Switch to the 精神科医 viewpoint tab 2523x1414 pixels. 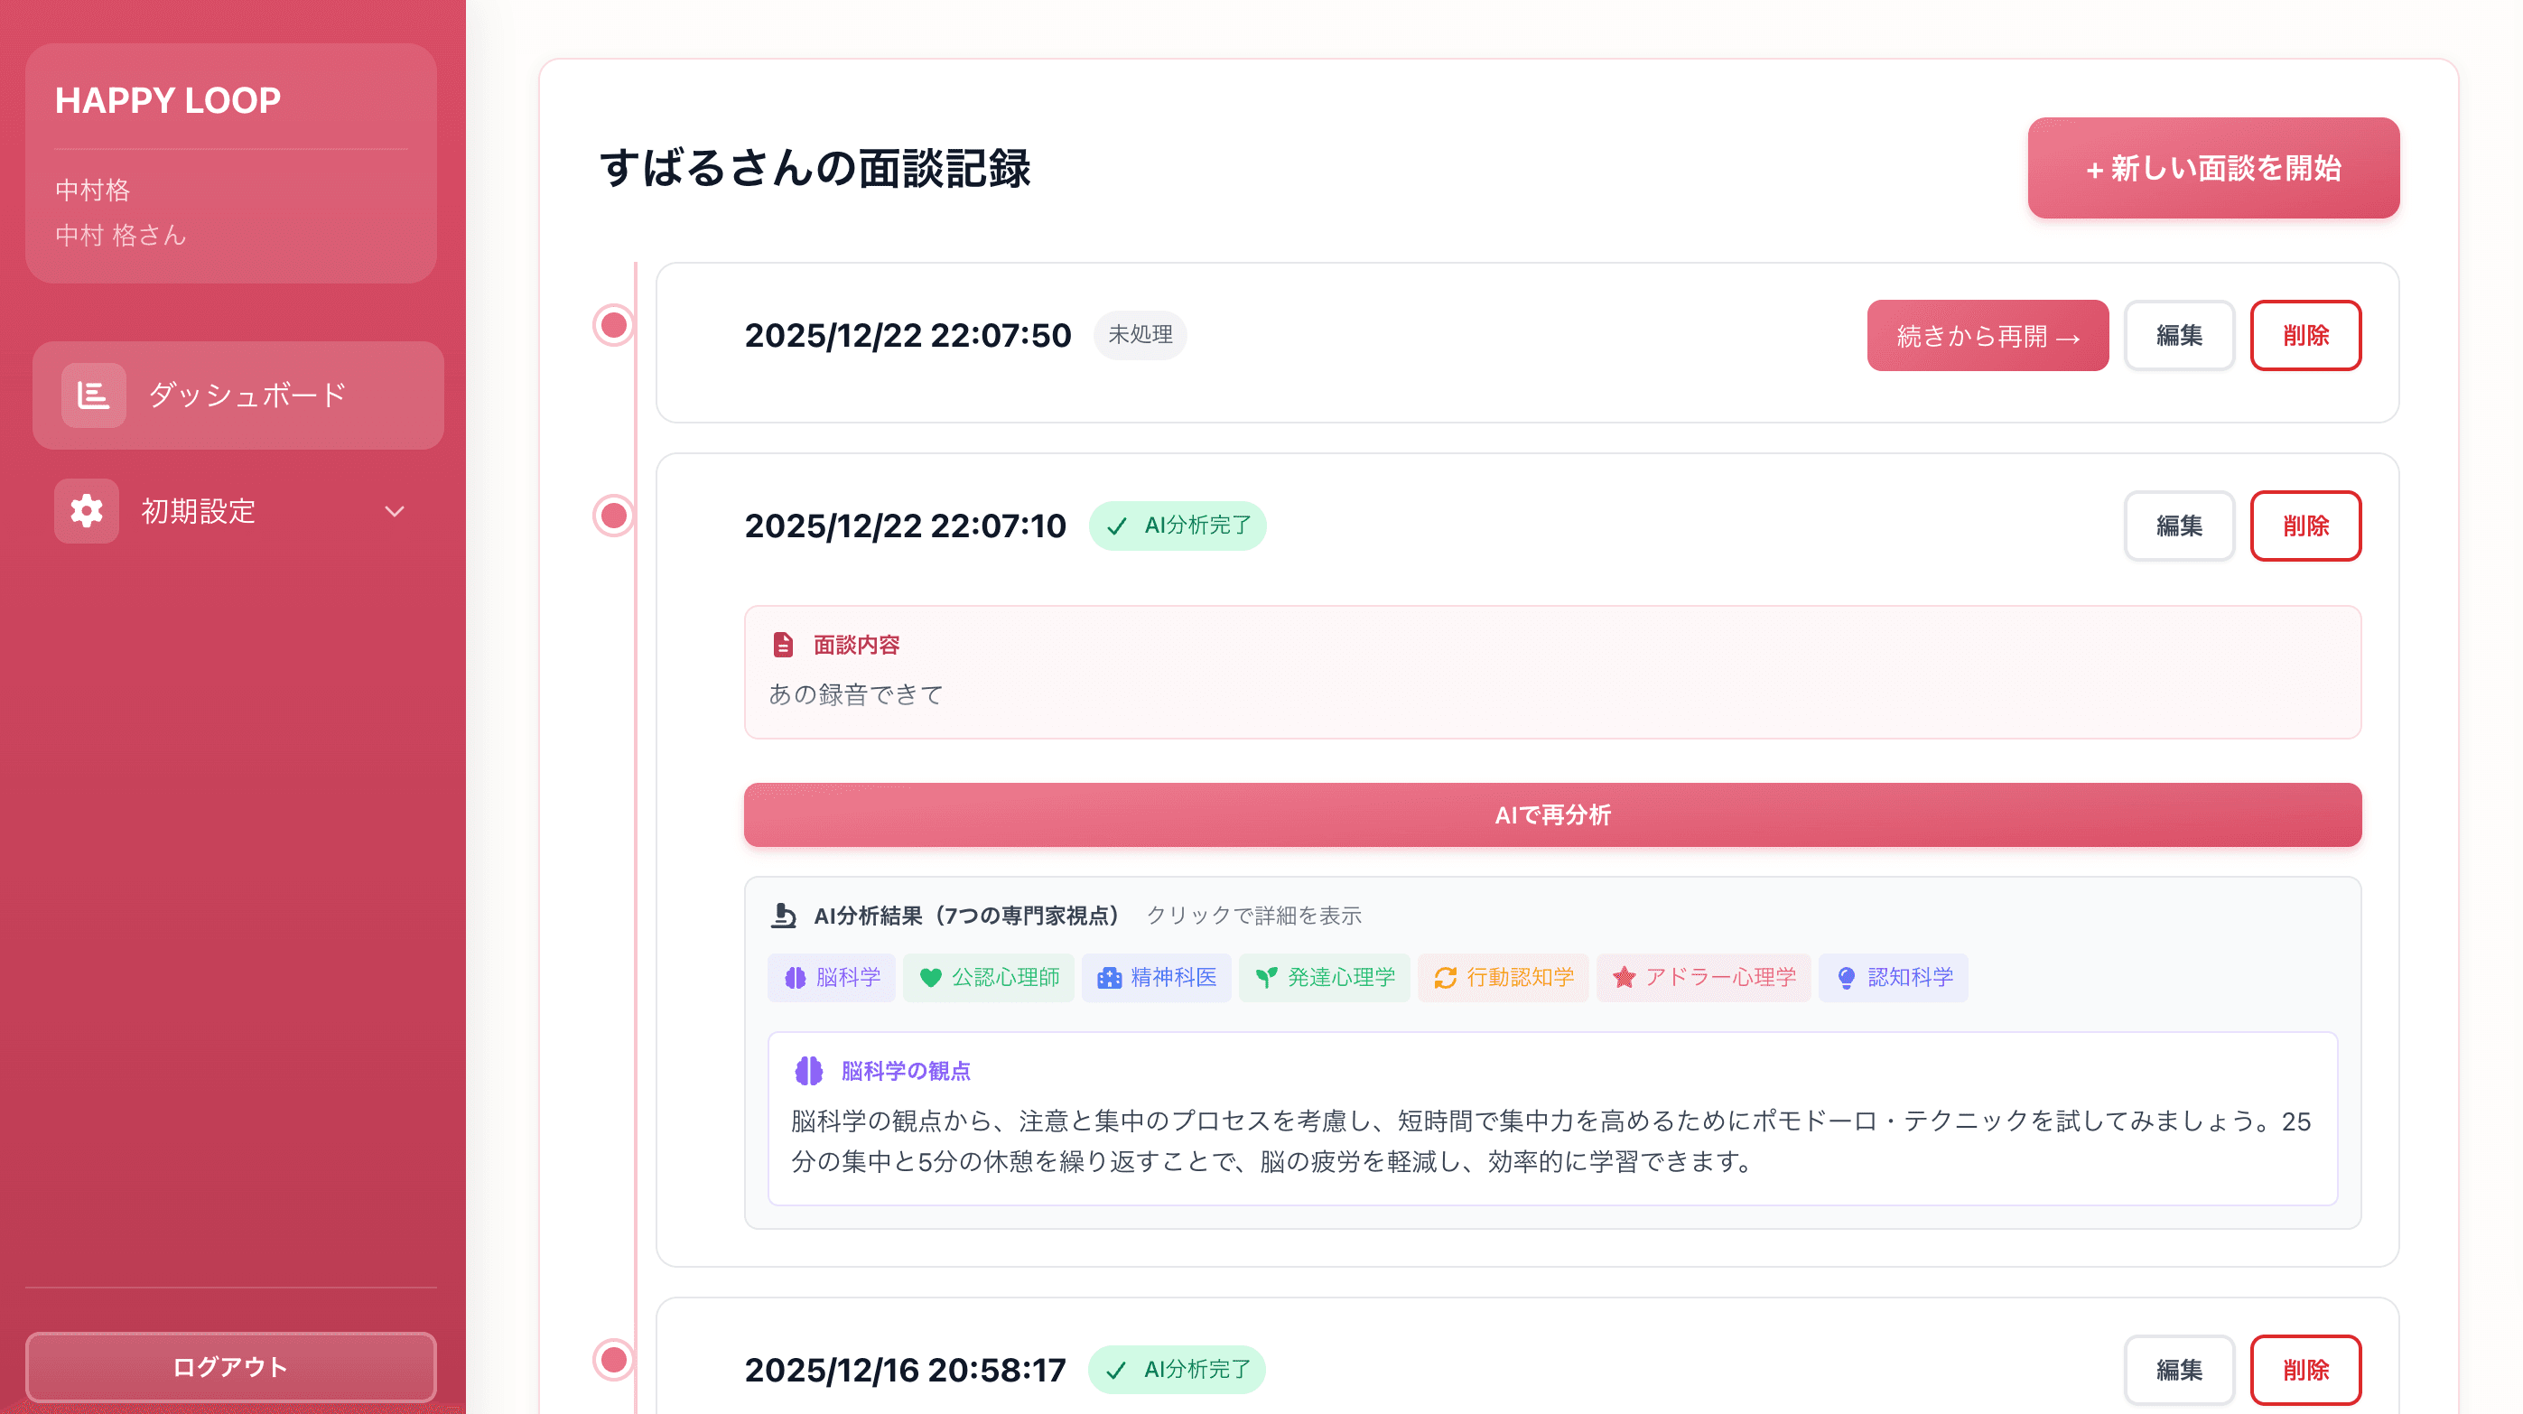click(1156, 977)
